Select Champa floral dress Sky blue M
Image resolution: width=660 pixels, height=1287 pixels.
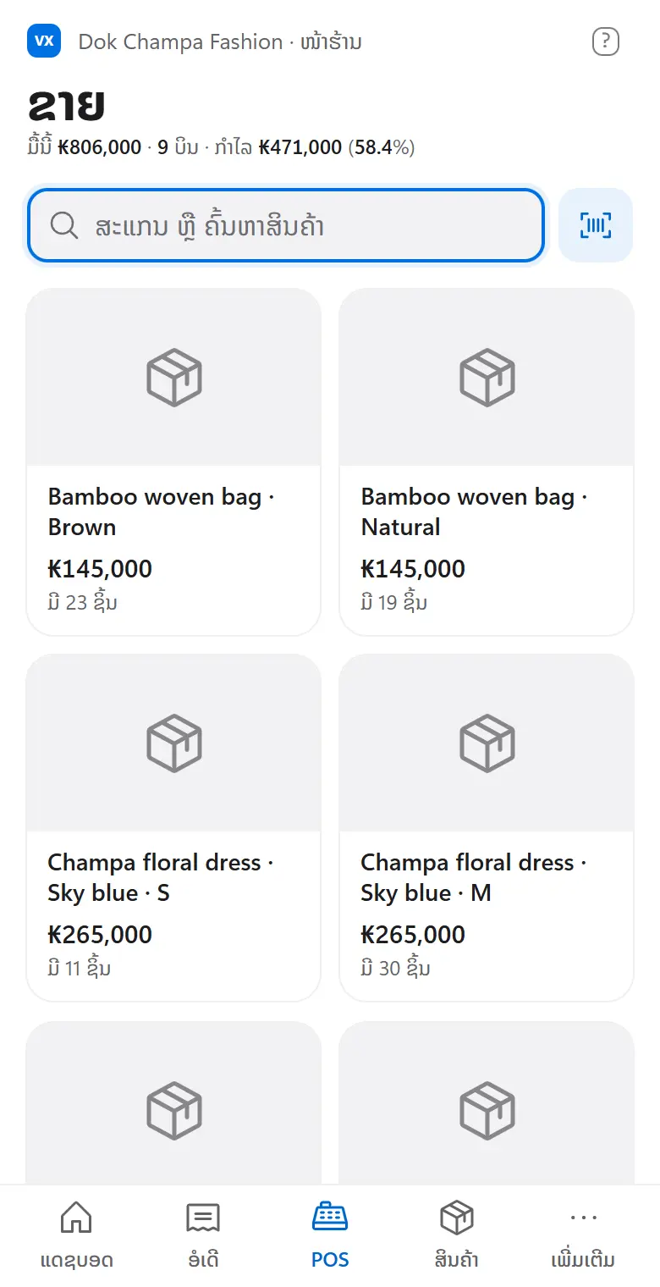(487, 827)
